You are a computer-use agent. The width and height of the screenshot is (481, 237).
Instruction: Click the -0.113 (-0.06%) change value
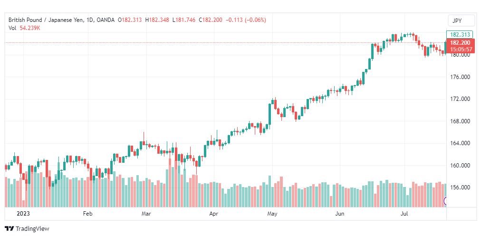pyautogui.click(x=246, y=20)
